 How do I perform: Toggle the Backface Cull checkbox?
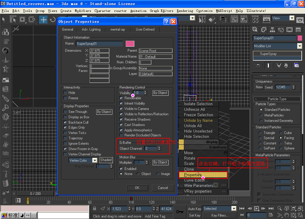pyautogui.click(x=65, y=122)
